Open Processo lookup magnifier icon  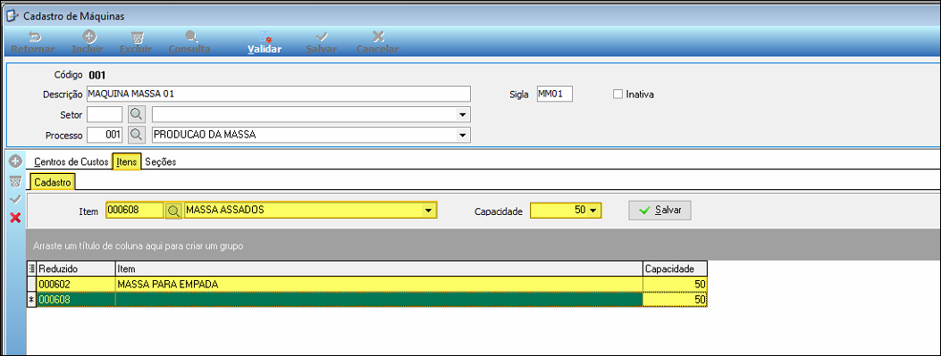tap(138, 135)
